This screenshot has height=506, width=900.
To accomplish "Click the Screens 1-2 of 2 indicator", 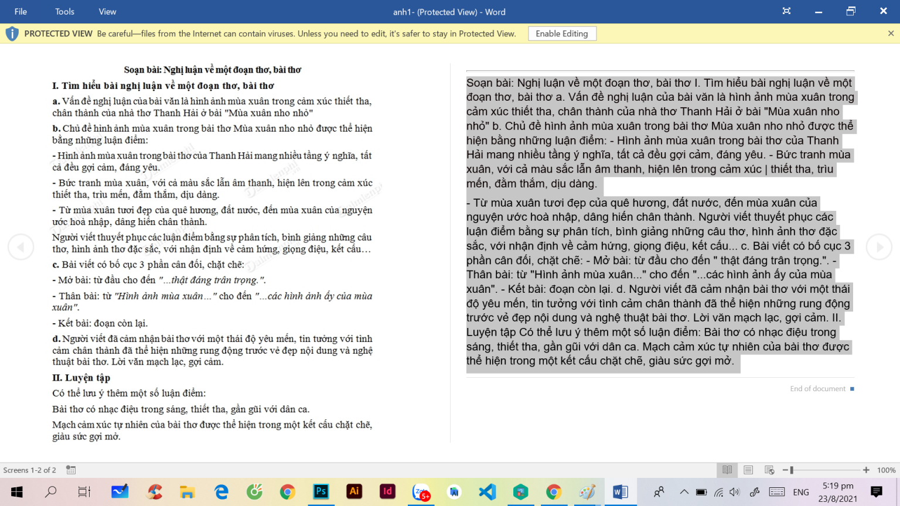I will tap(30, 470).
